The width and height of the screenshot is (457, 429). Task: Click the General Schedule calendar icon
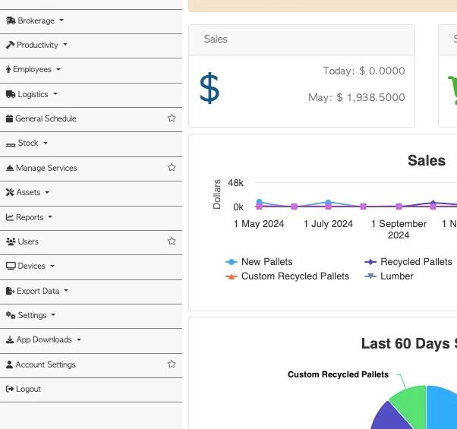coord(10,118)
